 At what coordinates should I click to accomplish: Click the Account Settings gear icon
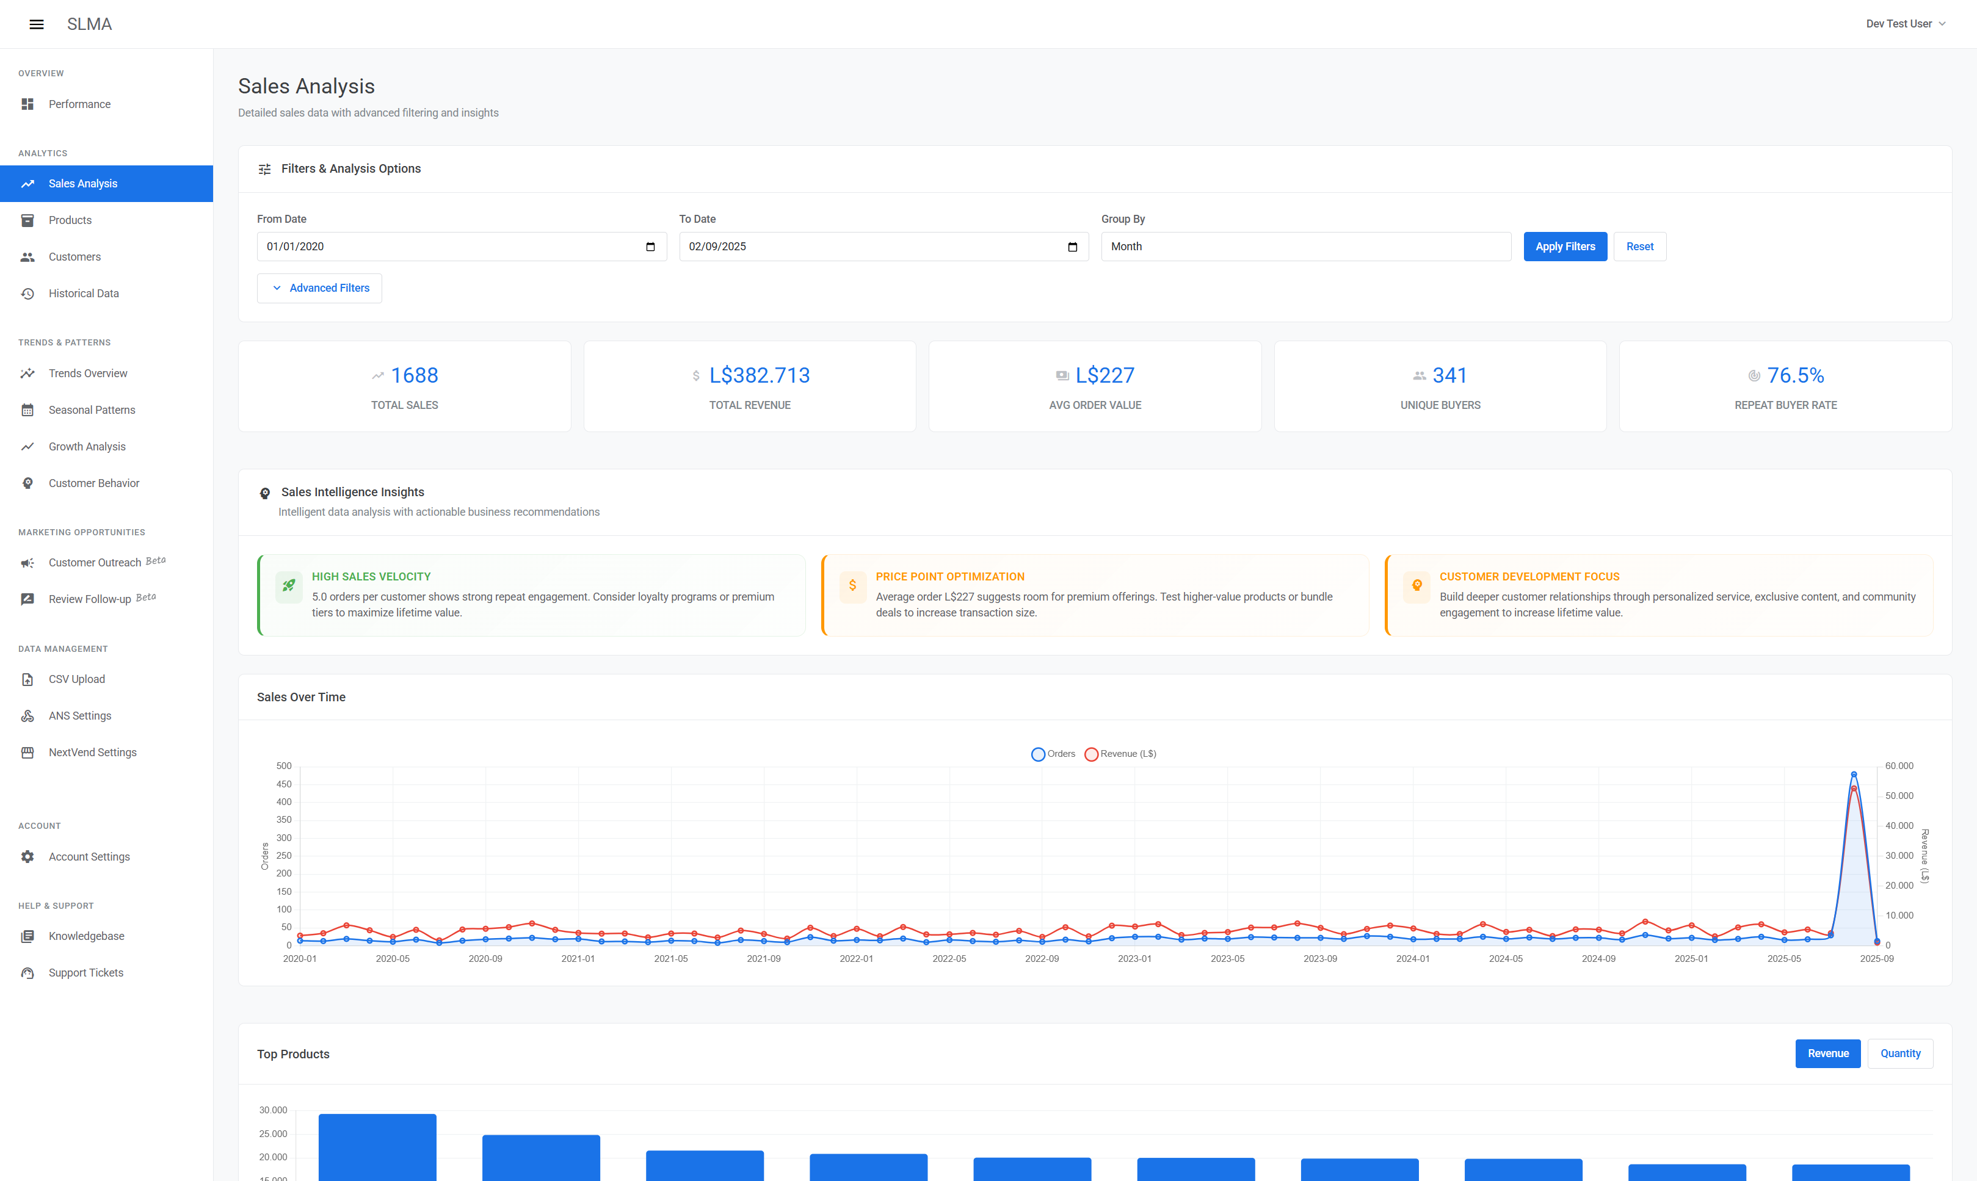click(27, 856)
